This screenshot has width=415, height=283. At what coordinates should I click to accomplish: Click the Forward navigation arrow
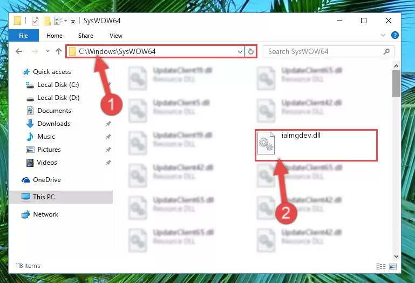[35, 51]
